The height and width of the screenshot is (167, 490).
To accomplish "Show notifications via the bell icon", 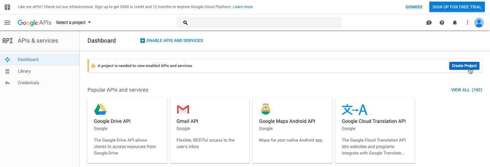I will 455,23.
